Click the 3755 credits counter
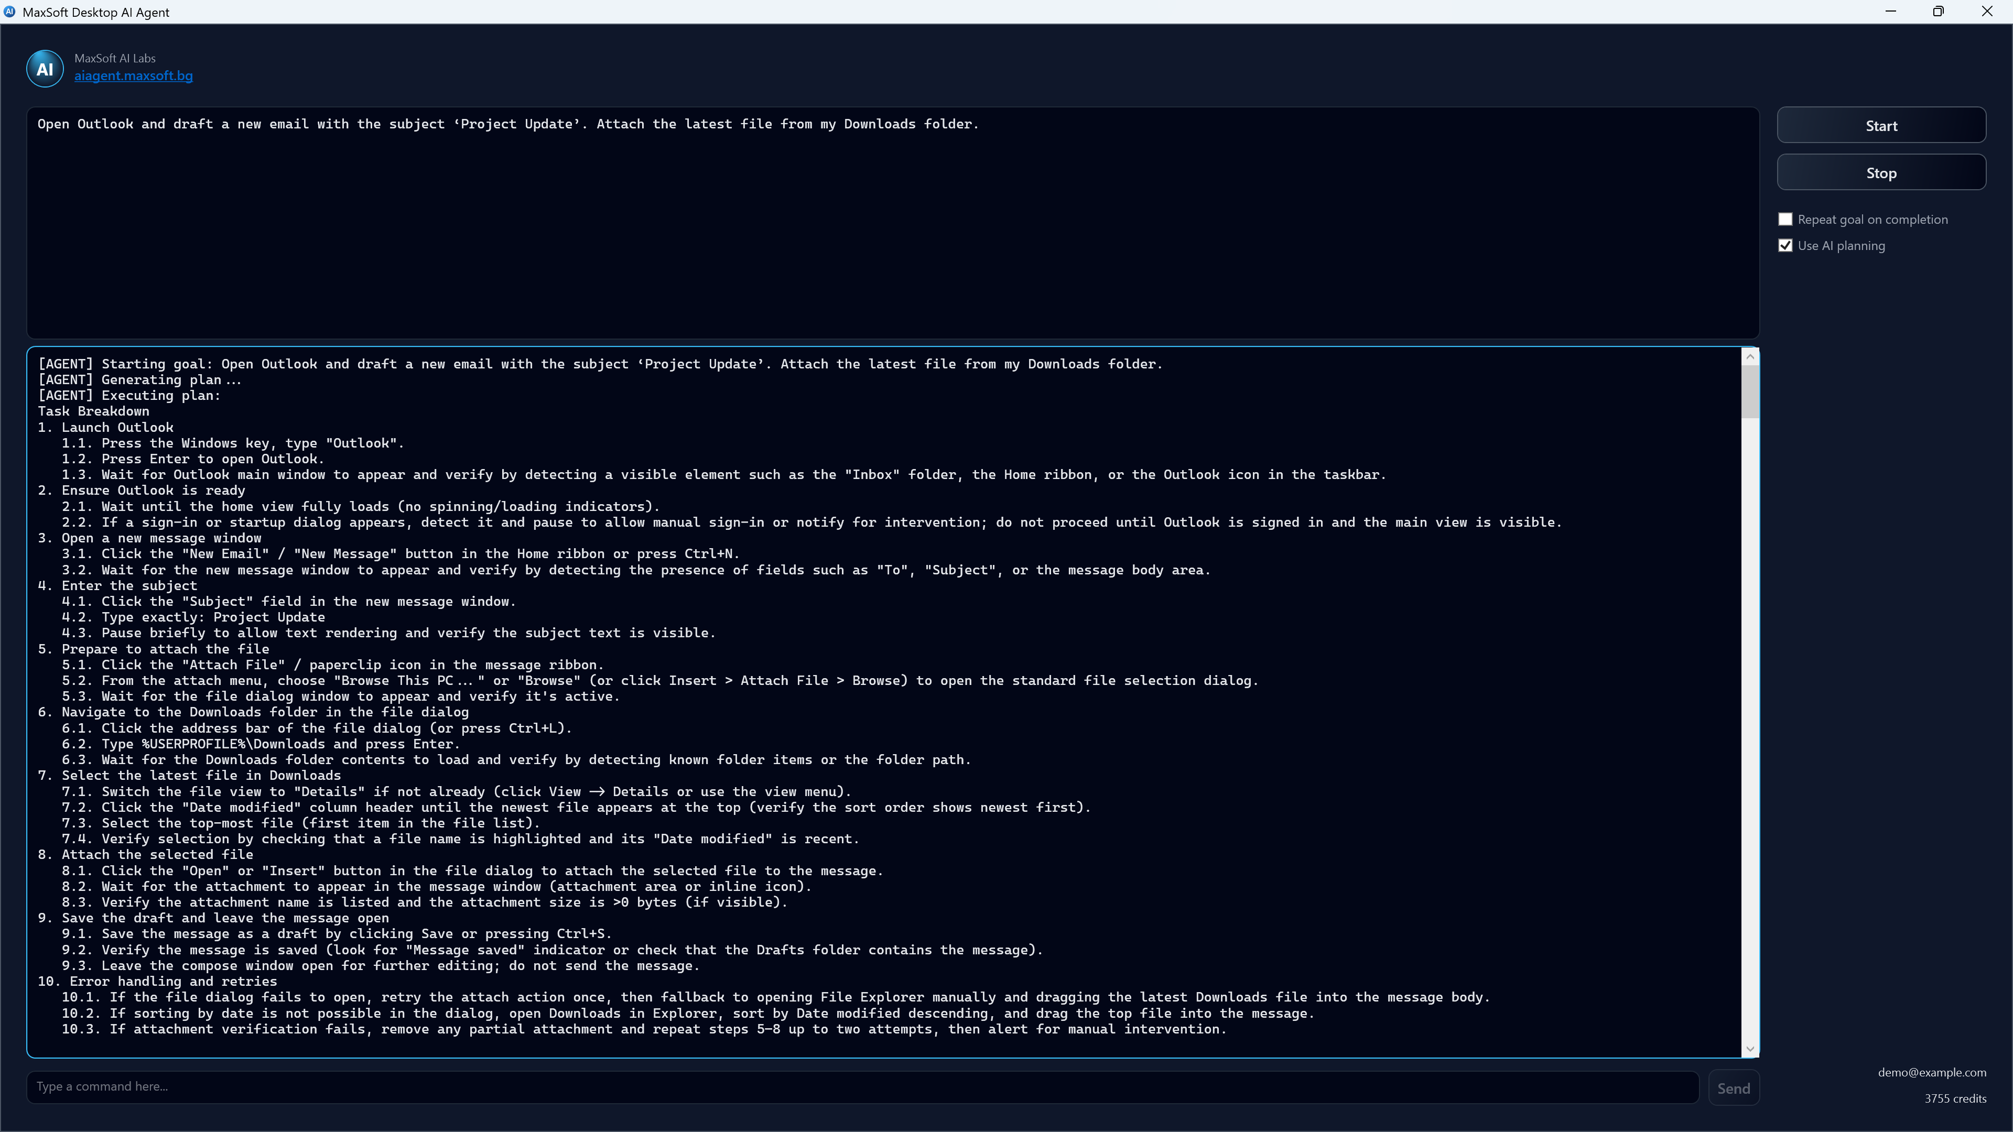The image size is (2013, 1132). (x=1956, y=1098)
